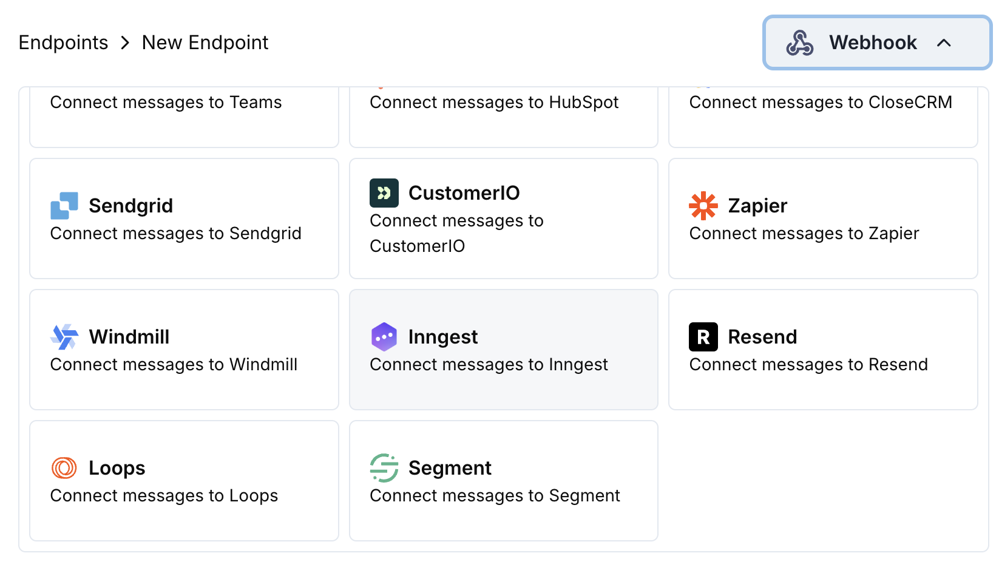Select the Inngest hexagon icon
The image size is (999, 573).
(384, 337)
